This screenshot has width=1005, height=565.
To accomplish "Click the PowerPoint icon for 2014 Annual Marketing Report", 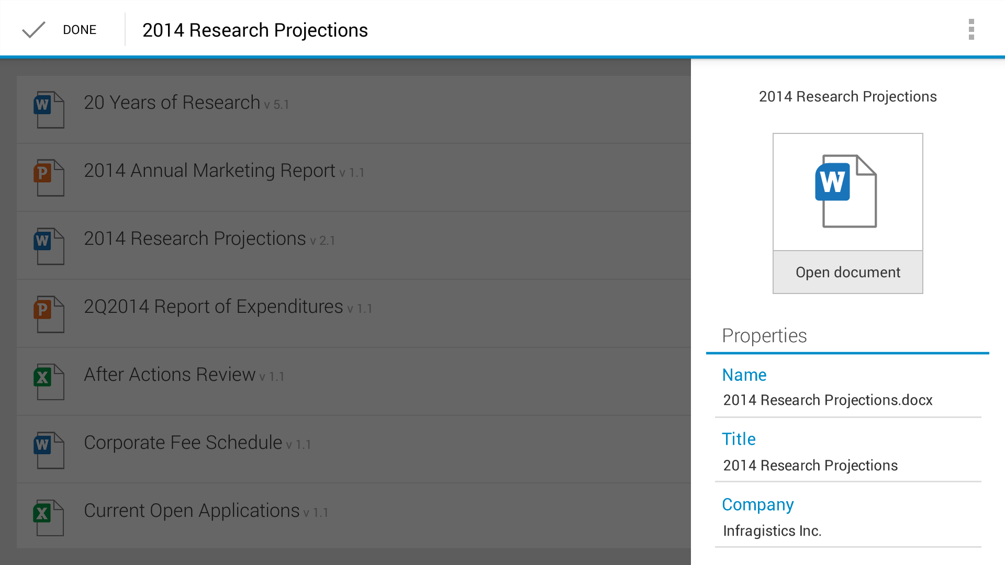I will (49, 177).
